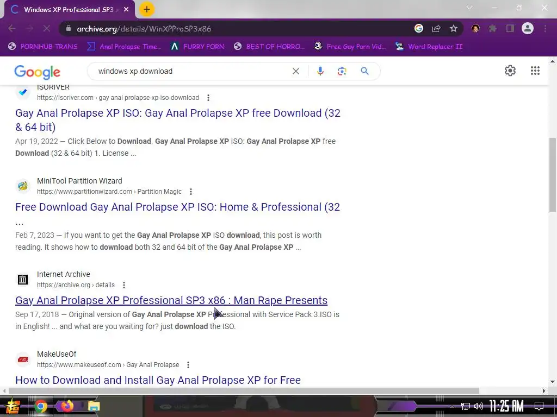Go forward one page in Chrome
Screen dimensions: 557x417
[29, 28]
